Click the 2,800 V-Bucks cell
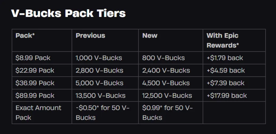The image size is (276, 134). [x=105, y=70]
